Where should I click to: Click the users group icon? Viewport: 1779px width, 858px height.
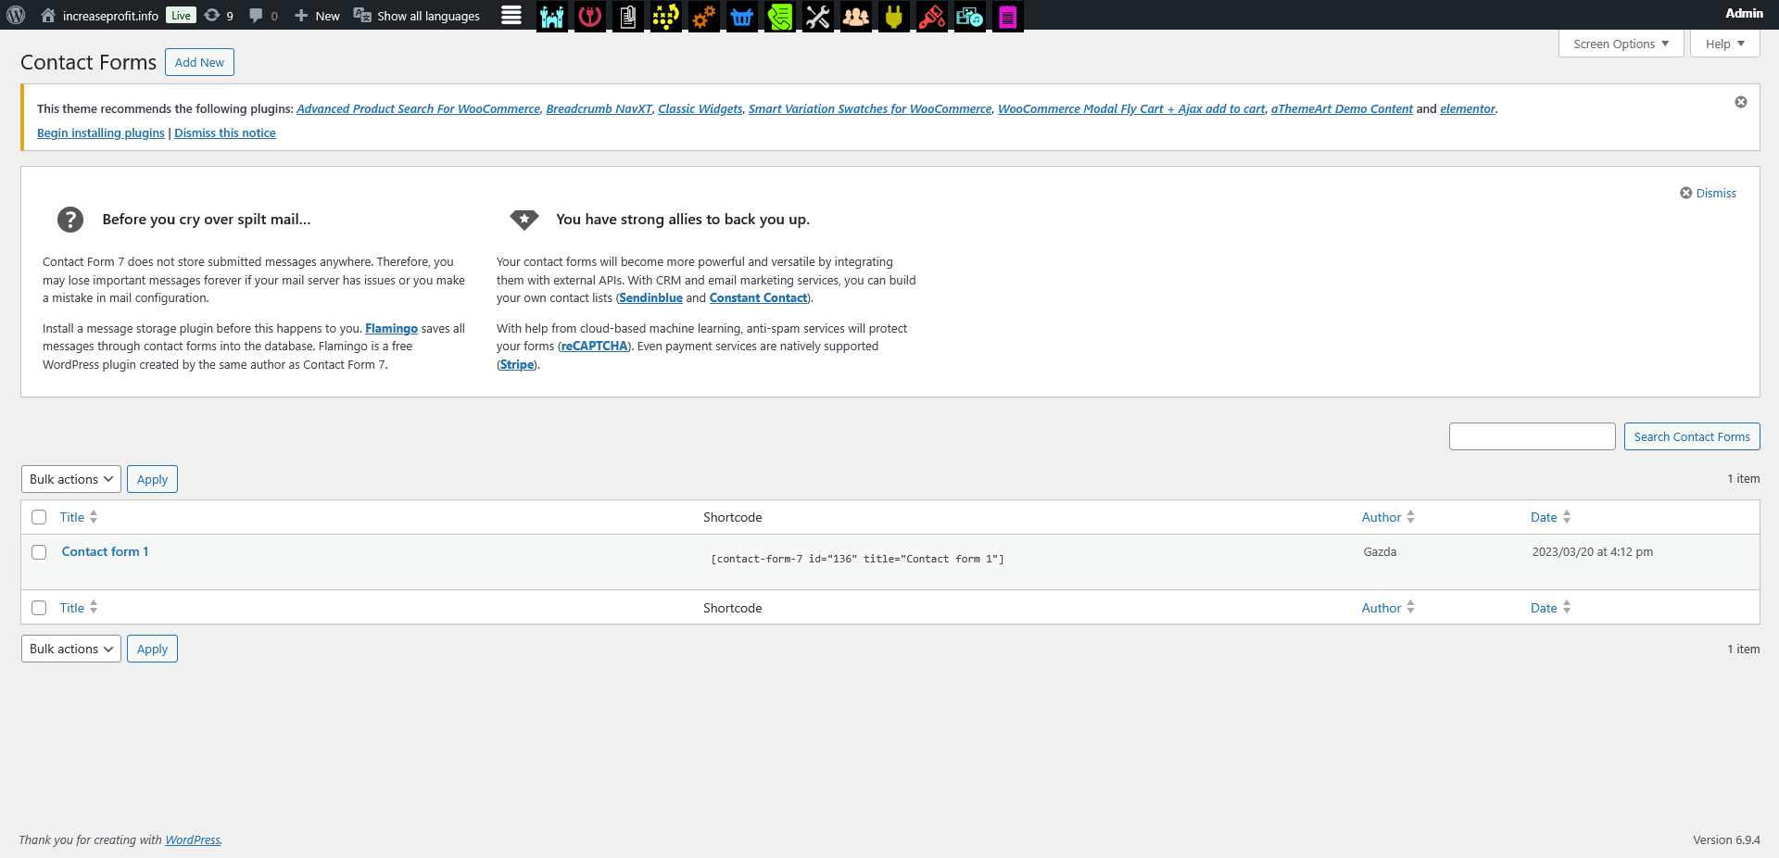[x=856, y=16]
